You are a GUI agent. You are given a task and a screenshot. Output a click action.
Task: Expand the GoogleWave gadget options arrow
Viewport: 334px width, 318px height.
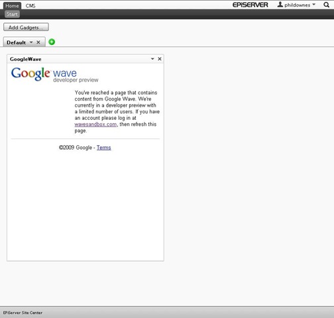[152, 59]
